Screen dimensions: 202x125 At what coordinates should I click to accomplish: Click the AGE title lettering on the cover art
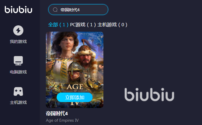(x=75, y=87)
